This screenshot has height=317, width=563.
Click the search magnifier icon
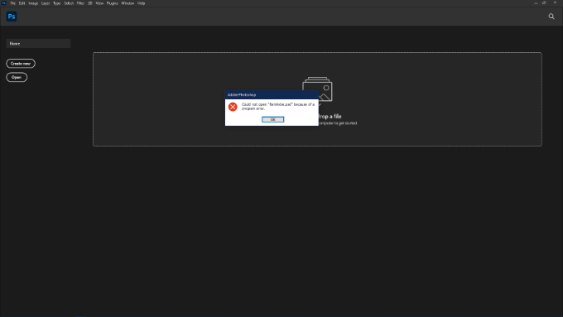point(551,17)
